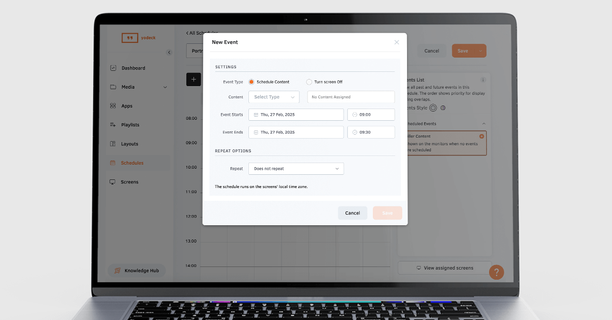
Task: Choose the Turn screen Off option
Action: (x=309, y=82)
